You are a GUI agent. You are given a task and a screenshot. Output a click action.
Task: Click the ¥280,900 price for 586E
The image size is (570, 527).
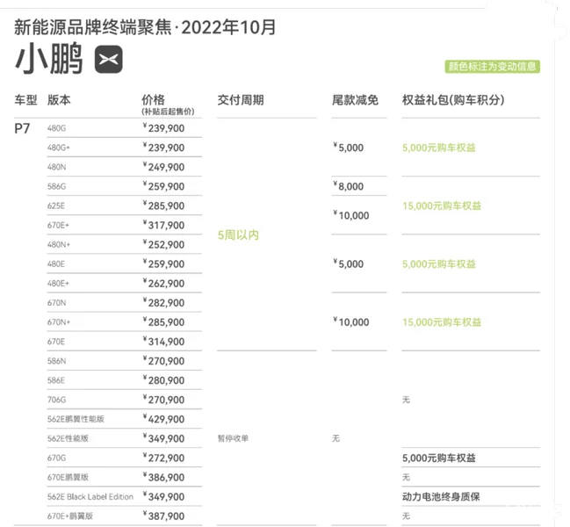163,380
